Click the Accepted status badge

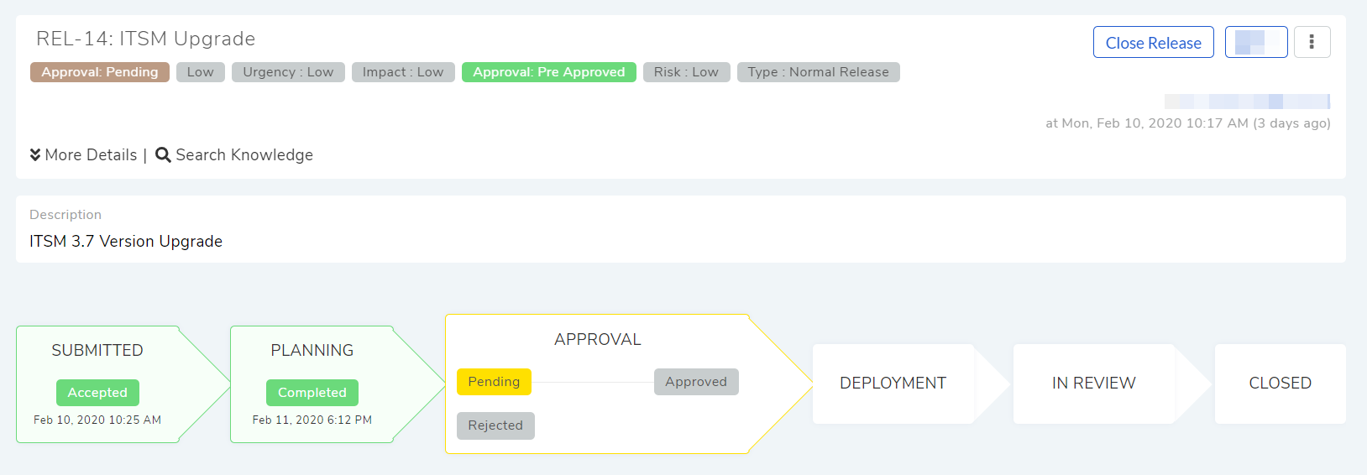click(97, 393)
